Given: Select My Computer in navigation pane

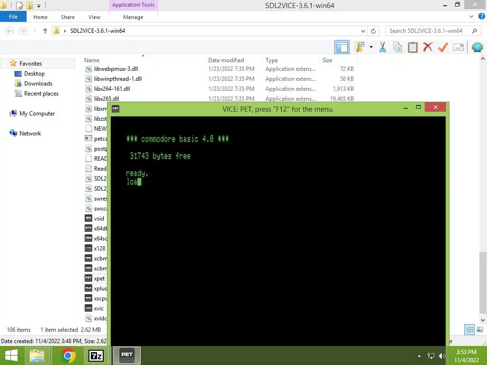Looking at the screenshot, I should (x=37, y=113).
